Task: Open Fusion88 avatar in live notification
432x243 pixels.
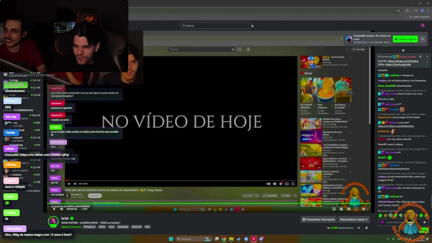Action: [x=349, y=39]
